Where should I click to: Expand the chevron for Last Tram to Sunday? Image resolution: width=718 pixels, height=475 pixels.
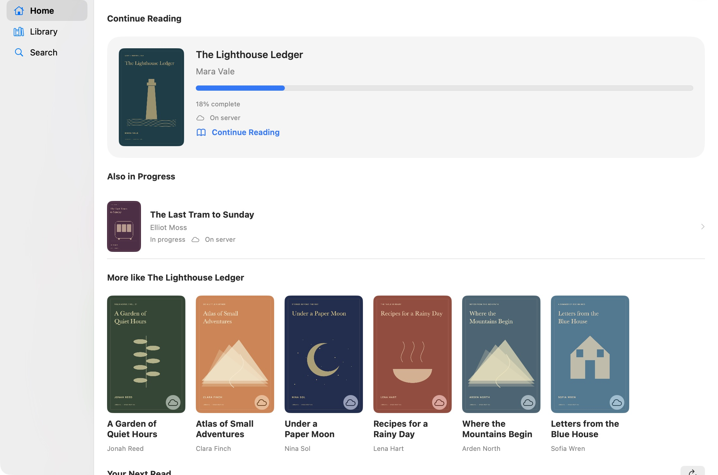coord(703,226)
